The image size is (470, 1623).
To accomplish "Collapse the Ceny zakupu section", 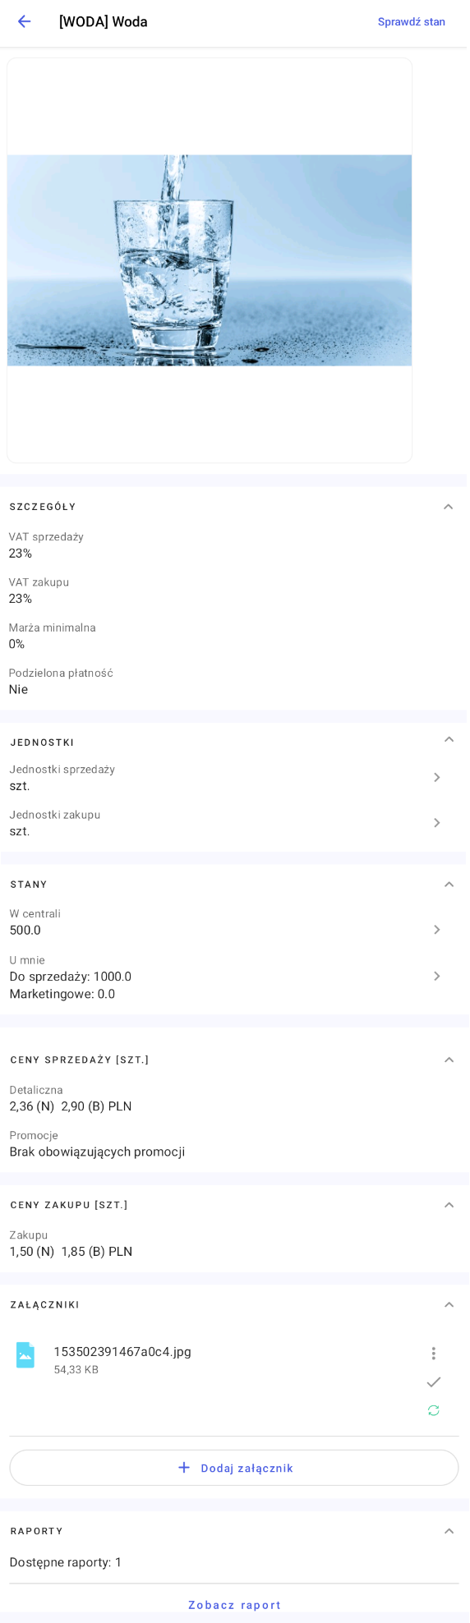I will point(449,1205).
